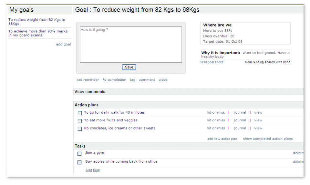Choose the comment link under the text box
The width and height of the screenshot is (310, 185).
tap(147, 80)
